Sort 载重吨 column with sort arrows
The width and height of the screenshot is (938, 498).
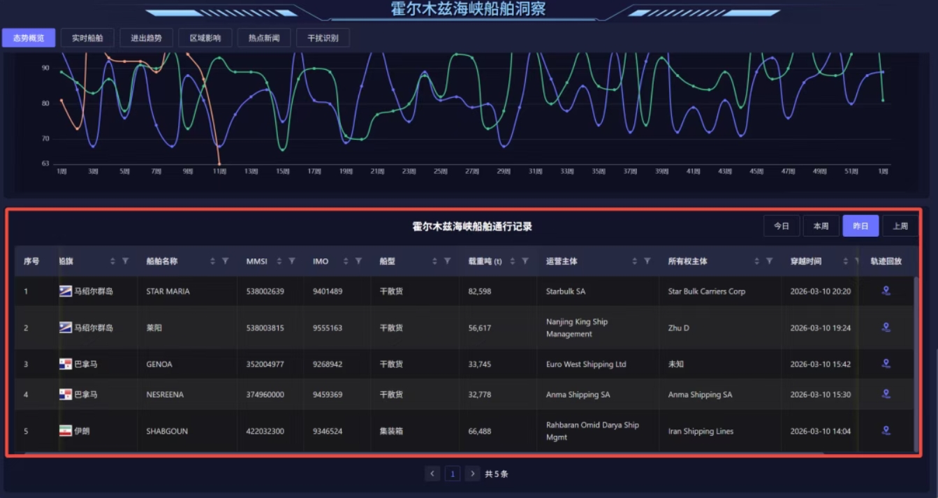(513, 261)
